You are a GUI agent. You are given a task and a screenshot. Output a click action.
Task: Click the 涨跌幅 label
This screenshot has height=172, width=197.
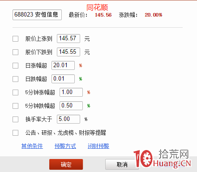[x=128, y=15]
